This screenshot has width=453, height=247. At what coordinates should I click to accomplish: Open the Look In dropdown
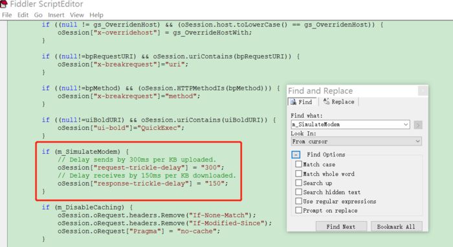356,142
